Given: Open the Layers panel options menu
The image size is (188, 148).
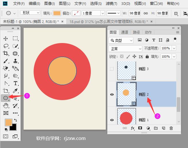Looking at the screenshot, I should 178,32.
